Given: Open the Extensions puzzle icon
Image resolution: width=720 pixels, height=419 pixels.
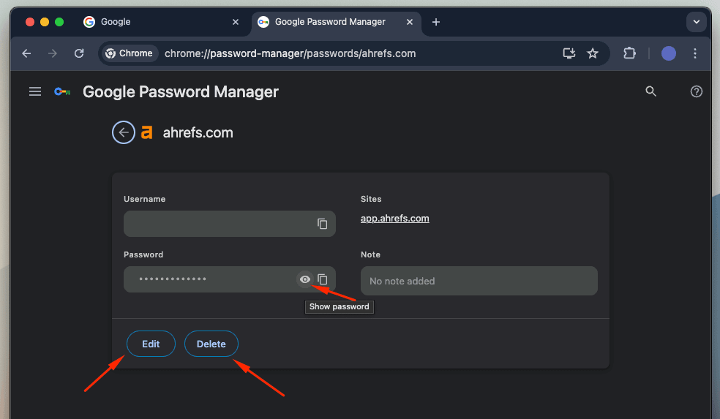Looking at the screenshot, I should (629, 53).
